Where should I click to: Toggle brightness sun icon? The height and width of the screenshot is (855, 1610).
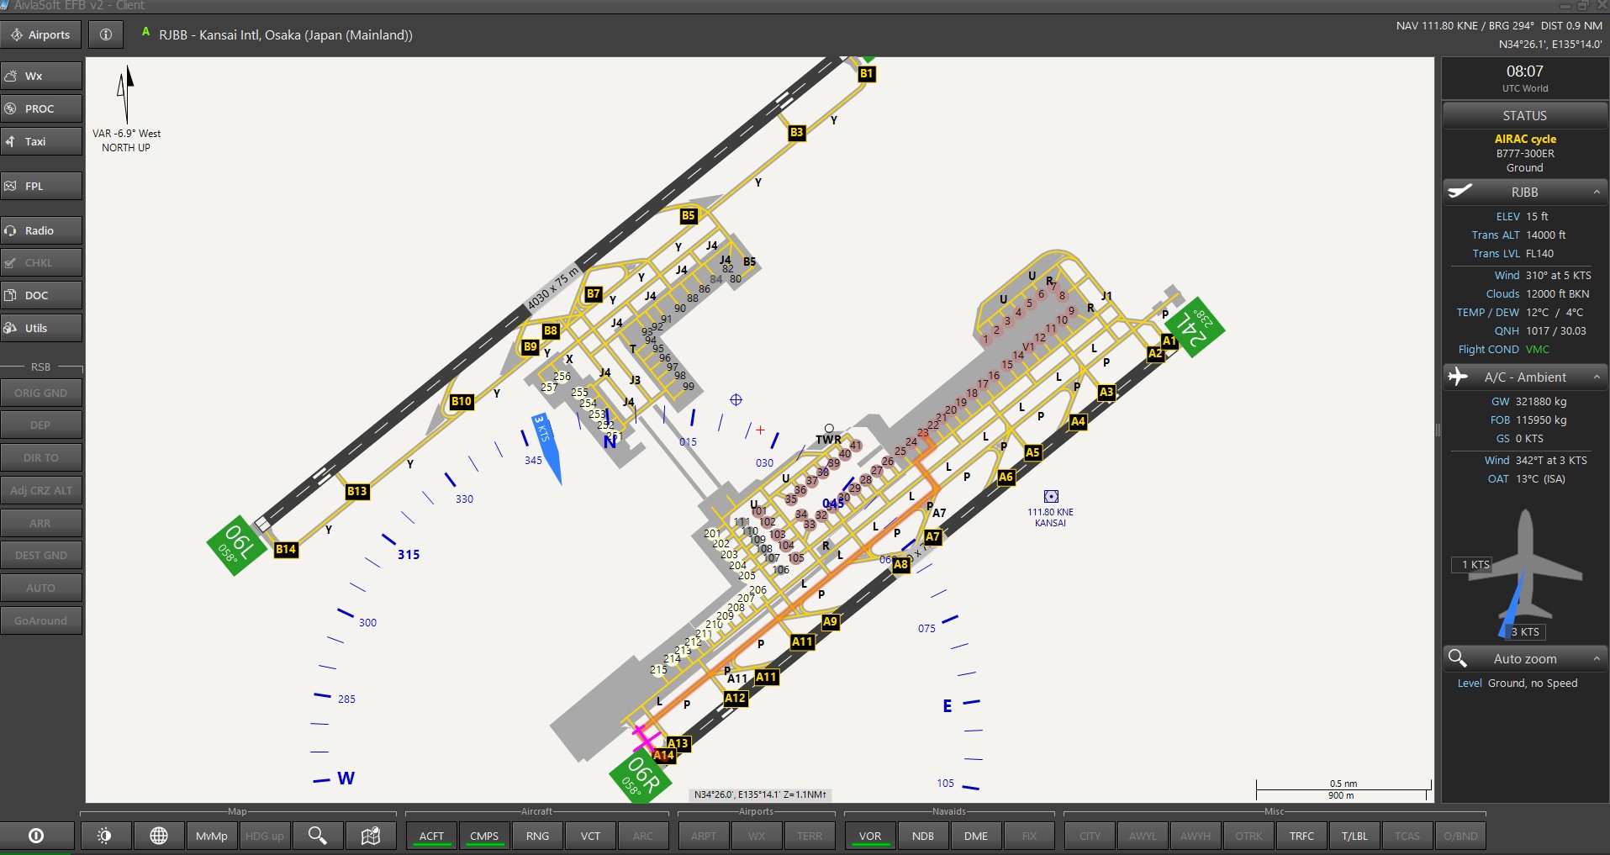click(104, 836)
